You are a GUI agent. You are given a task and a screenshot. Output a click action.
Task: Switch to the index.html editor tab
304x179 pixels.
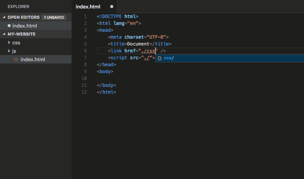tap(89, 7)
